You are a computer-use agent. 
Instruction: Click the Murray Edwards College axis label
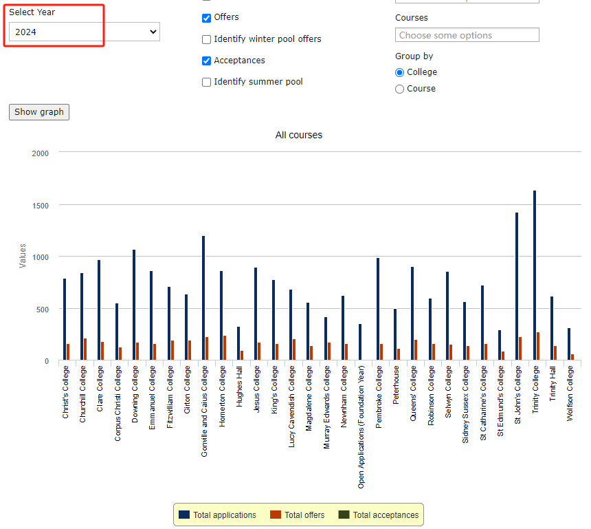[326, 407]
